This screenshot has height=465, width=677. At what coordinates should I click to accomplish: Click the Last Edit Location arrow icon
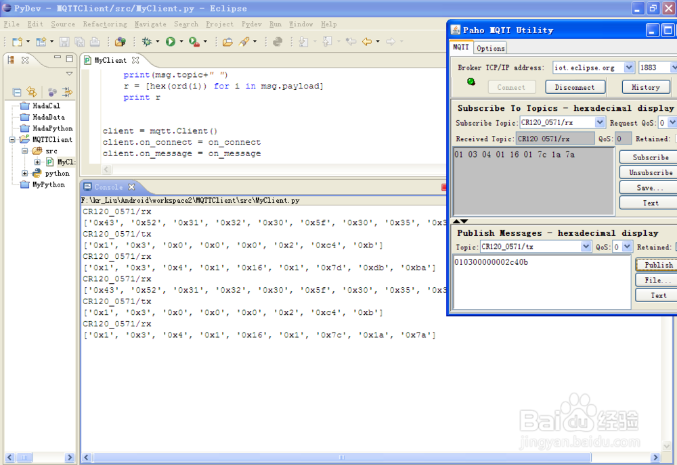pyautogui.click(x=351, y=41)
